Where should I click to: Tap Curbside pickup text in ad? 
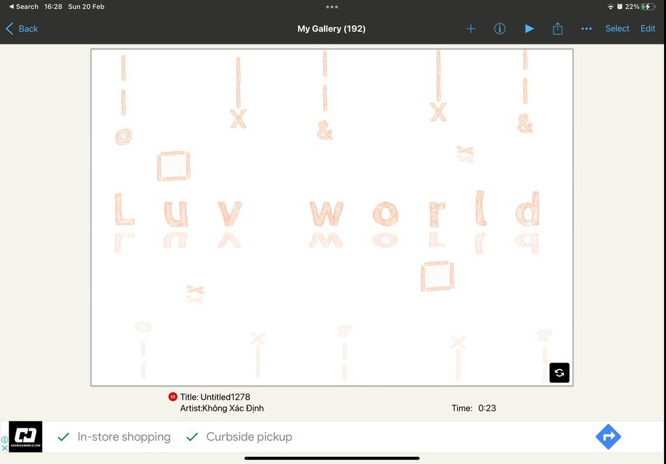click(x=249, y=437)
